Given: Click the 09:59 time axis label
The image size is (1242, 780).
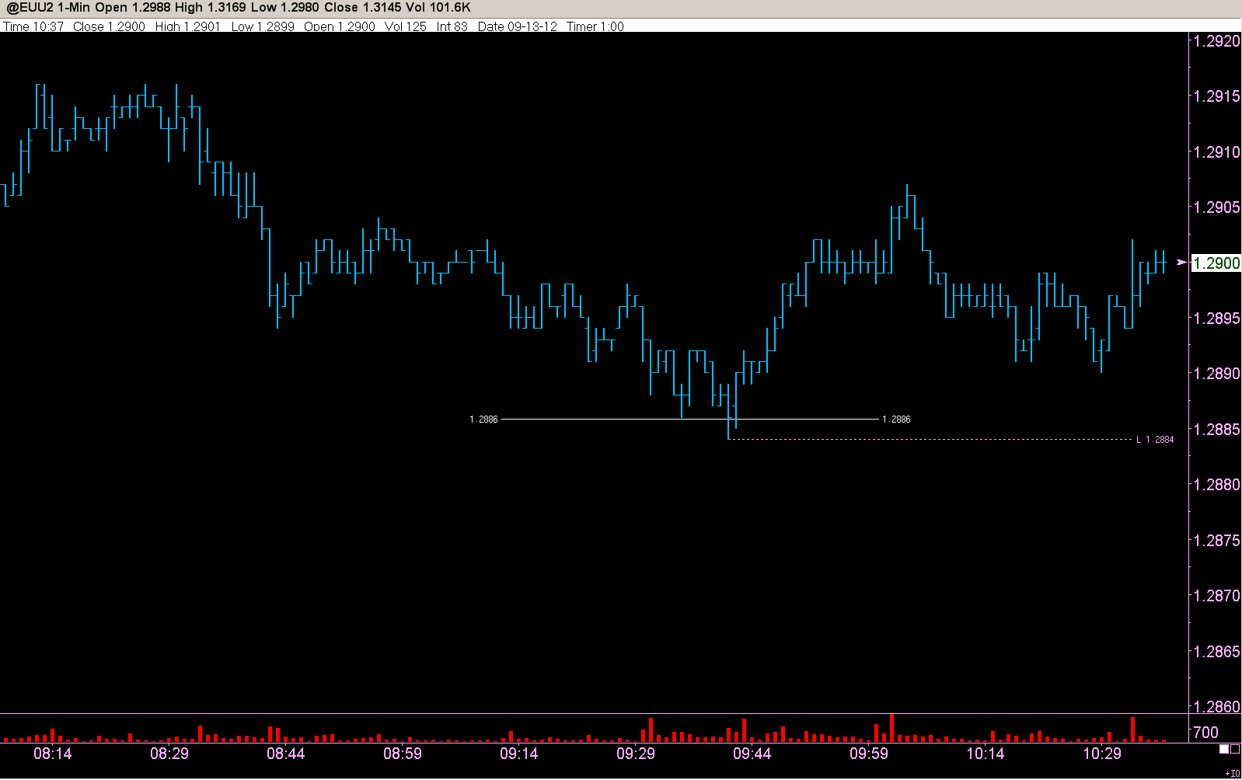Looking at the screenshot, I should (x=869, y=754).
